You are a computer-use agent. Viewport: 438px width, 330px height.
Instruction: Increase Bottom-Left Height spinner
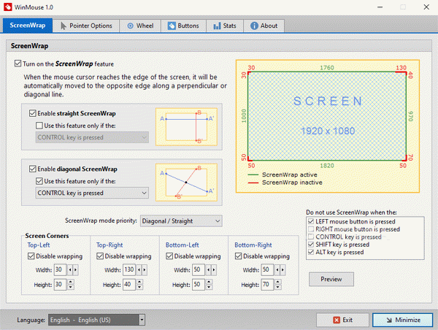(209, 282)
